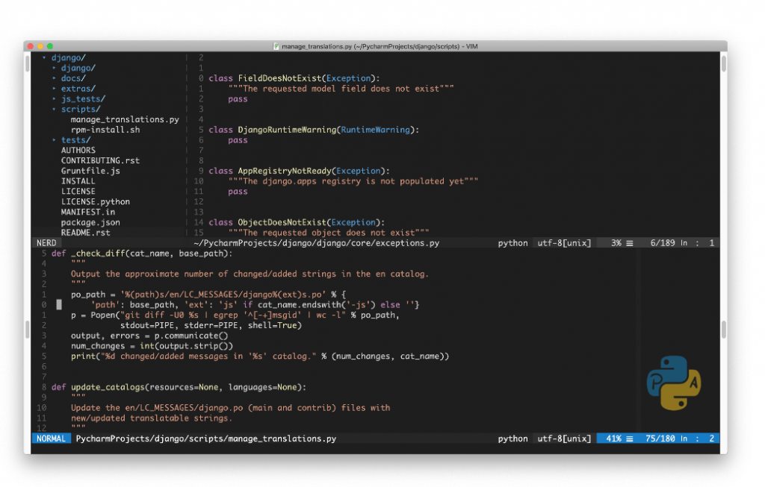This screenshot has width=765, height=487.
Task: Select the INSTALL file
Action: point(78,181)
